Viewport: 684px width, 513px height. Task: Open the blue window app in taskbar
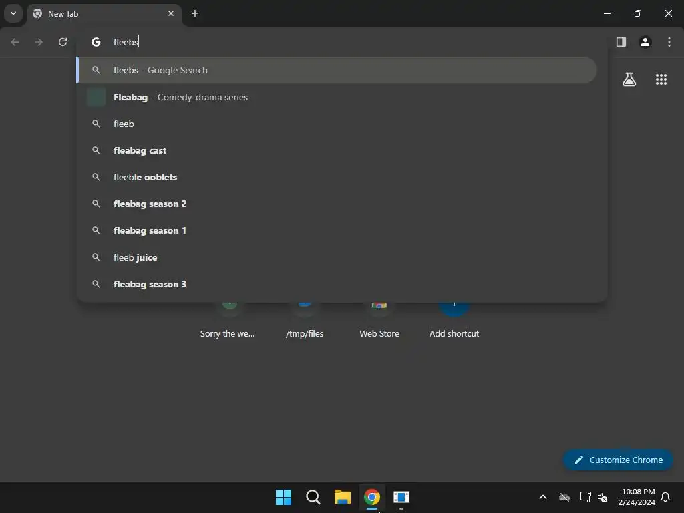[401, 497]
